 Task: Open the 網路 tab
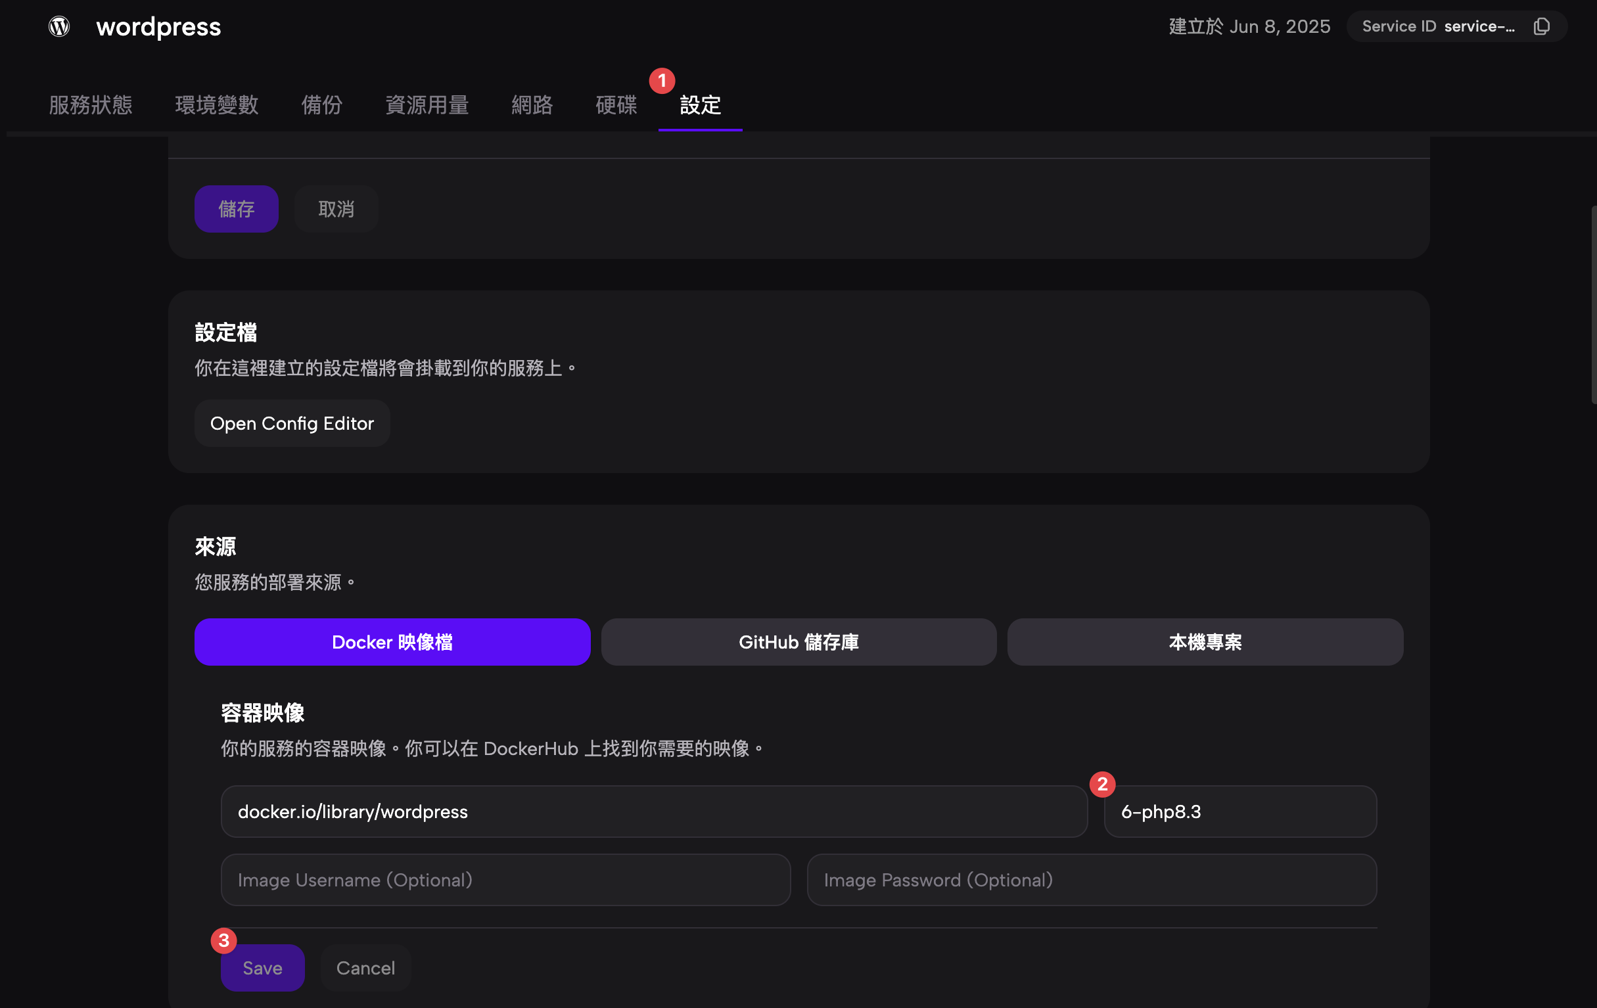pos(532,104)
